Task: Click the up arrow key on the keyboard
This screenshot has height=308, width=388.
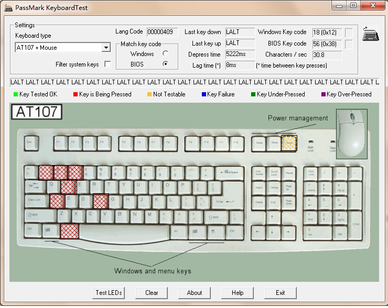Action: coord(273,217)
